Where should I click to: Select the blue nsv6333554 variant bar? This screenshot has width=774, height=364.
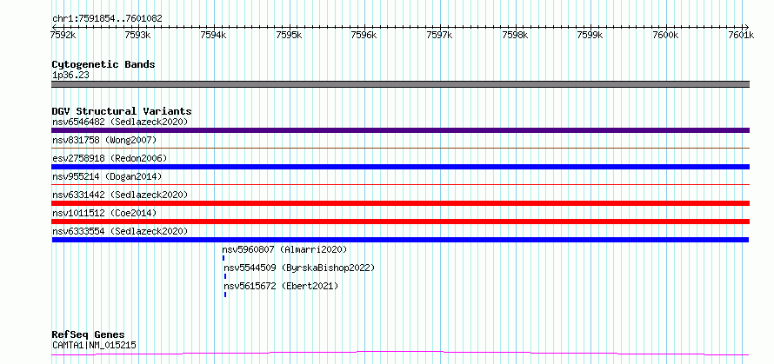tap(400, 240)
